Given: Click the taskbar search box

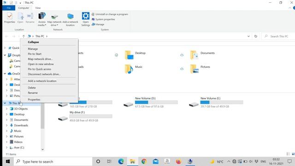Looking at the screenshot, I should point(53,161).
